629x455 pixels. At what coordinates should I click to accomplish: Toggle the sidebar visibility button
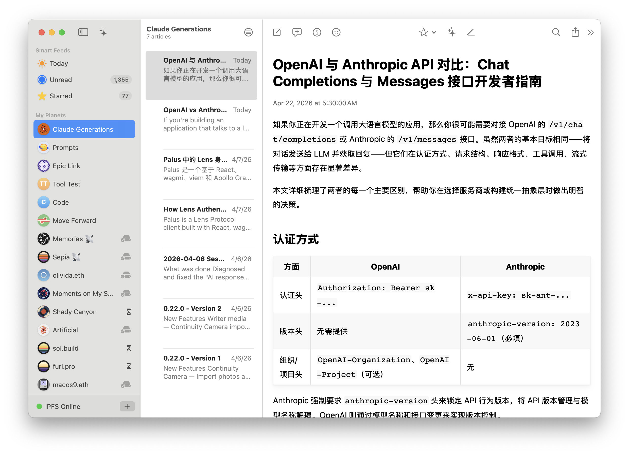pyautogui.click(x=83, y=32)
